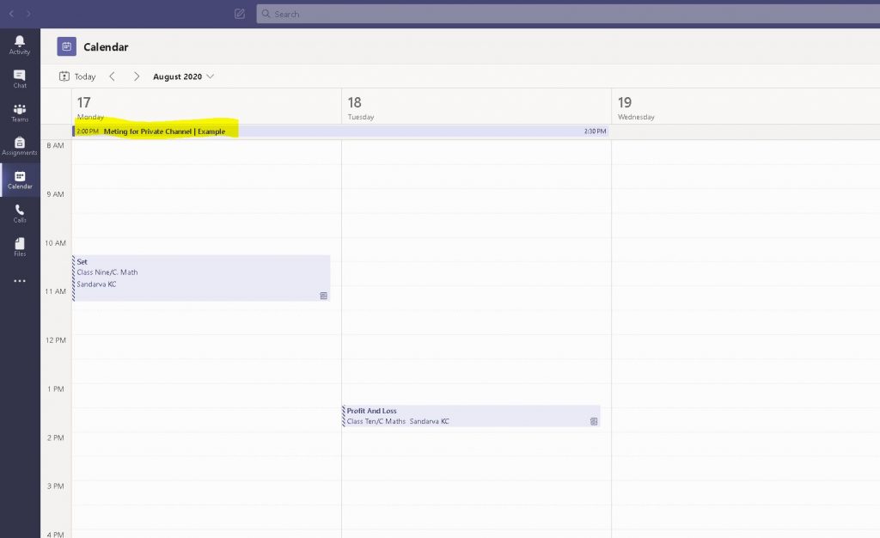Go to the next week
Image resolution: width=880 pixels, height=538 pixels.
[x=136, y=76]
